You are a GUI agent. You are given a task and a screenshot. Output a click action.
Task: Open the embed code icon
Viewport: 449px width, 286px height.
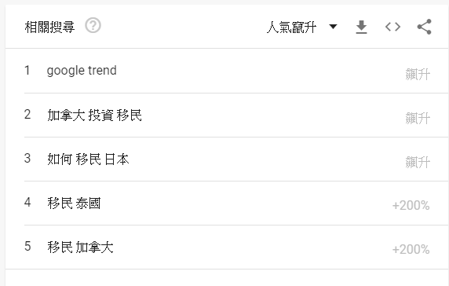(392, 27)
